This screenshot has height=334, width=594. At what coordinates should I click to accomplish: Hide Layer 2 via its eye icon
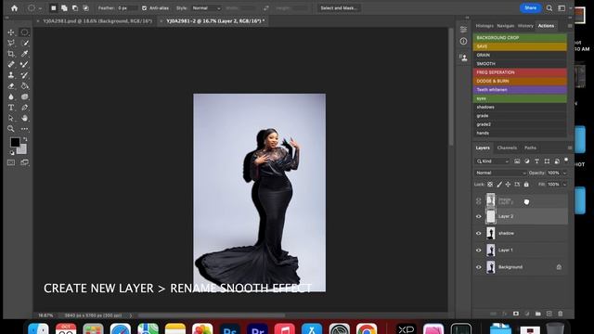[479, 216]
